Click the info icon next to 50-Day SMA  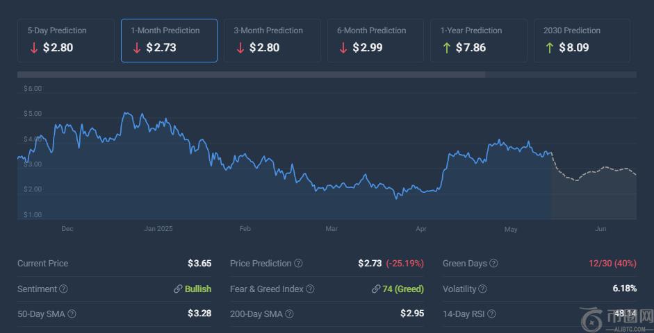(72, 314)
